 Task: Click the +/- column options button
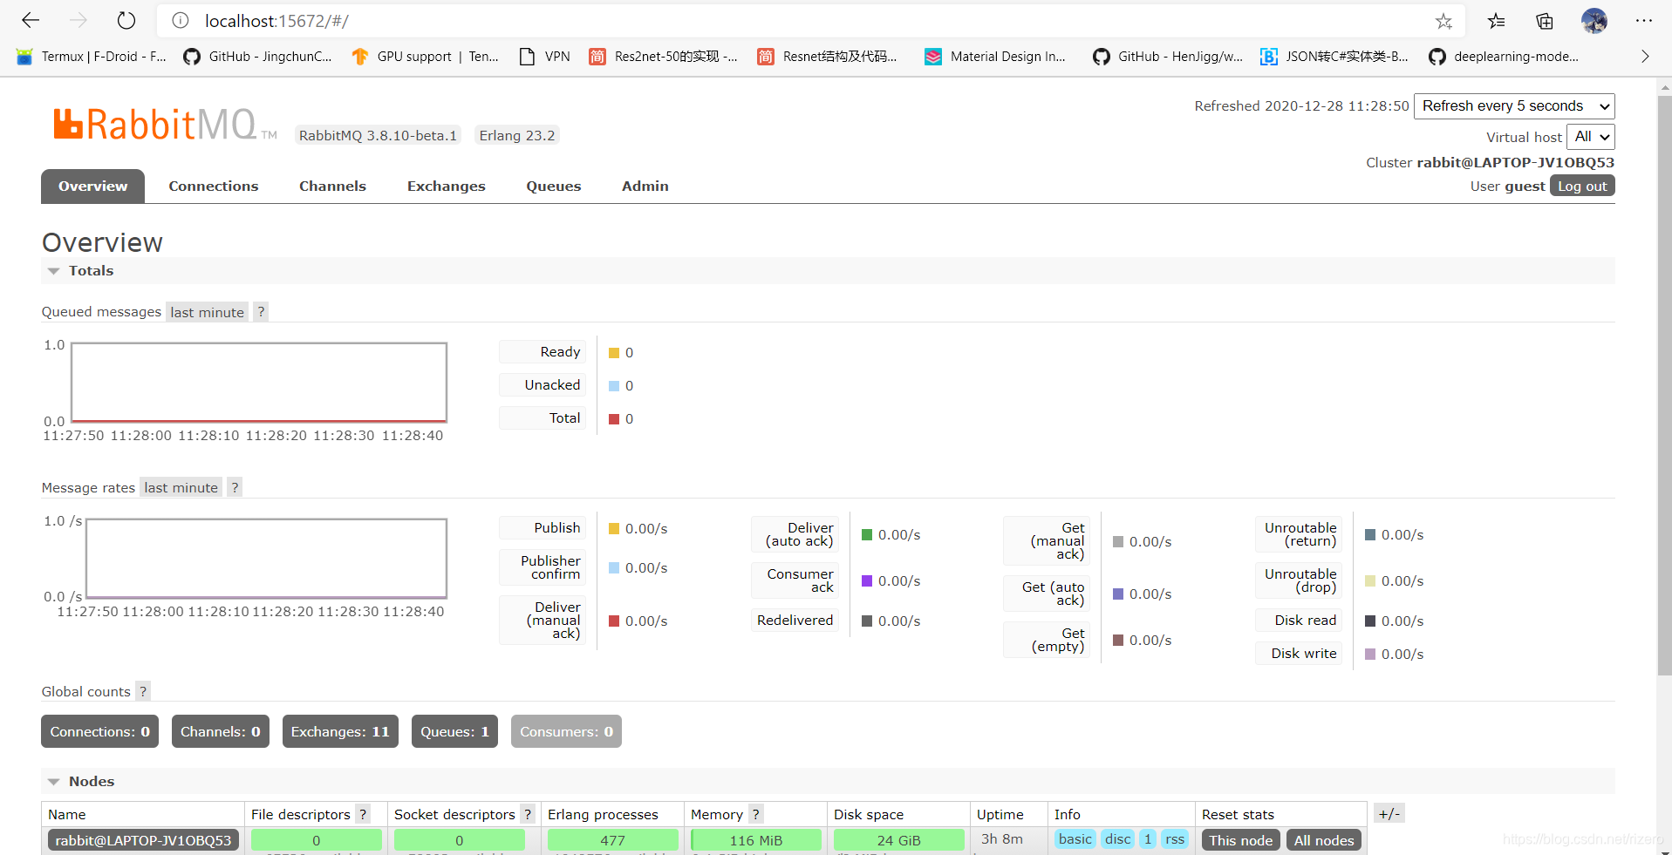point(1389,813)
